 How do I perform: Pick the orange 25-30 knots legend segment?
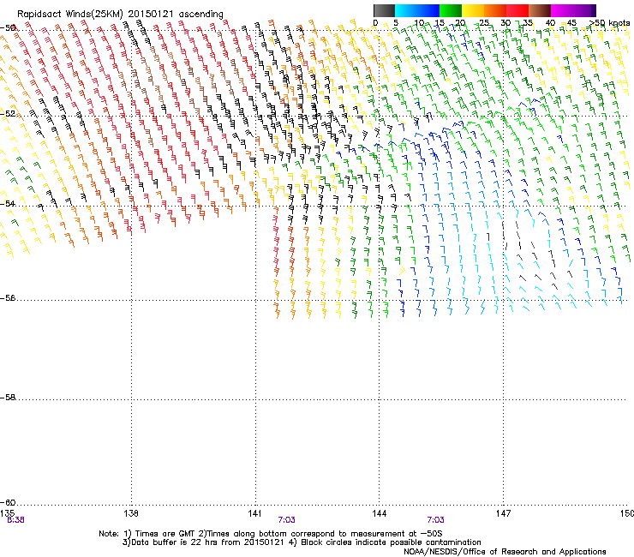click(495, 10)
